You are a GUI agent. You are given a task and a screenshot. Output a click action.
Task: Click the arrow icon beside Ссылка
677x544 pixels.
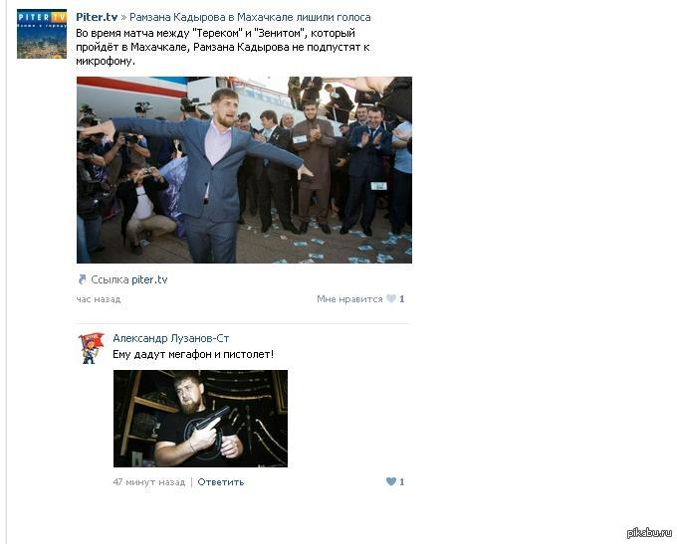click(82, 279)
